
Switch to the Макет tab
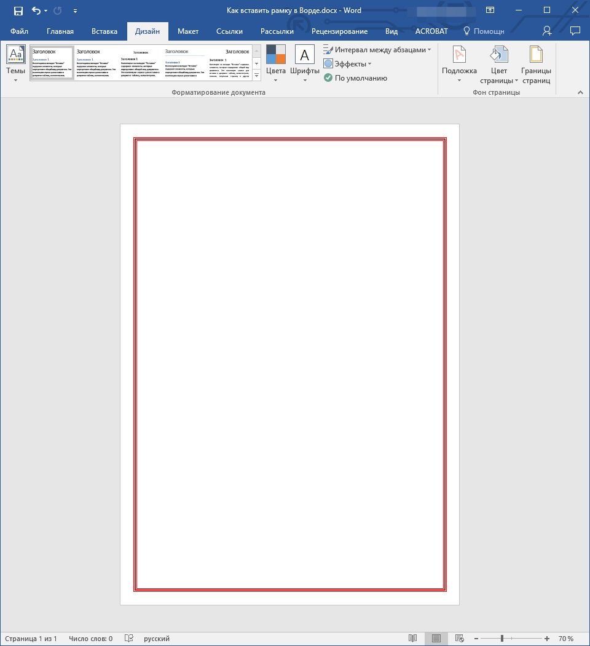click(x=188, y=31)
